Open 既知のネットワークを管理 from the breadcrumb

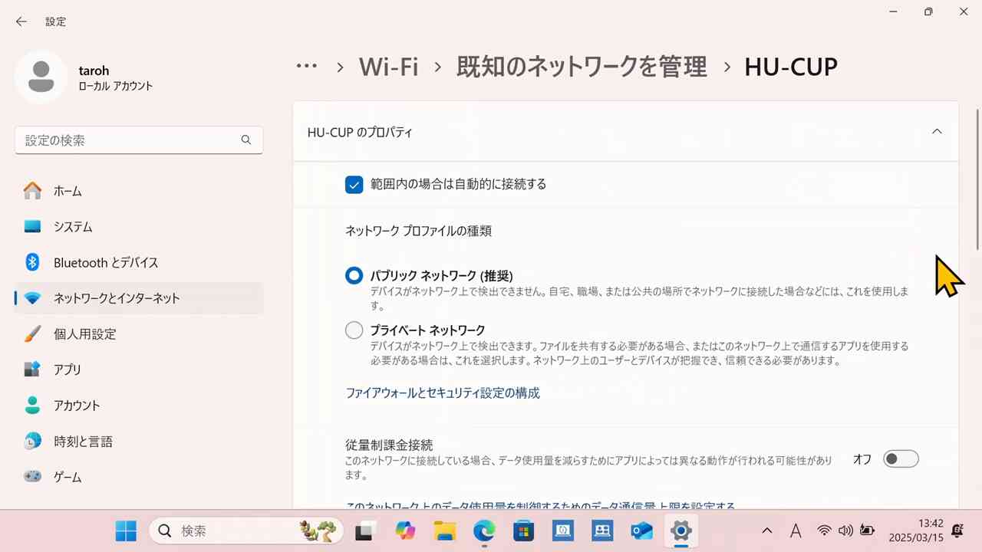581,67
